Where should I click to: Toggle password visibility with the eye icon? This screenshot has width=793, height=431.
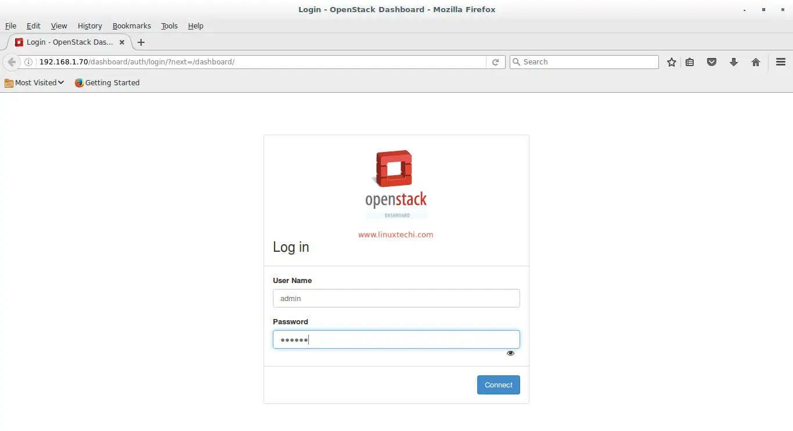tap(510, 353)
